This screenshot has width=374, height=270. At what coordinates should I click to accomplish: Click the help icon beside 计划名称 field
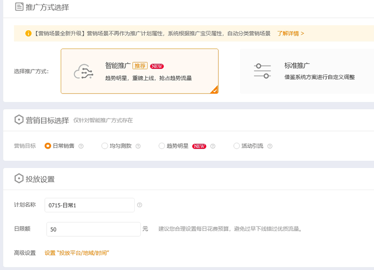pos(139,205)
